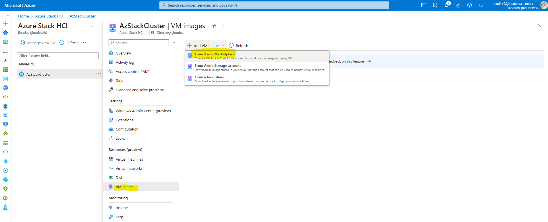This screenshot has width=548, height=222.
Task: Click Refresh in Azure Stack HCI list
Action: [x=69, y=43]
